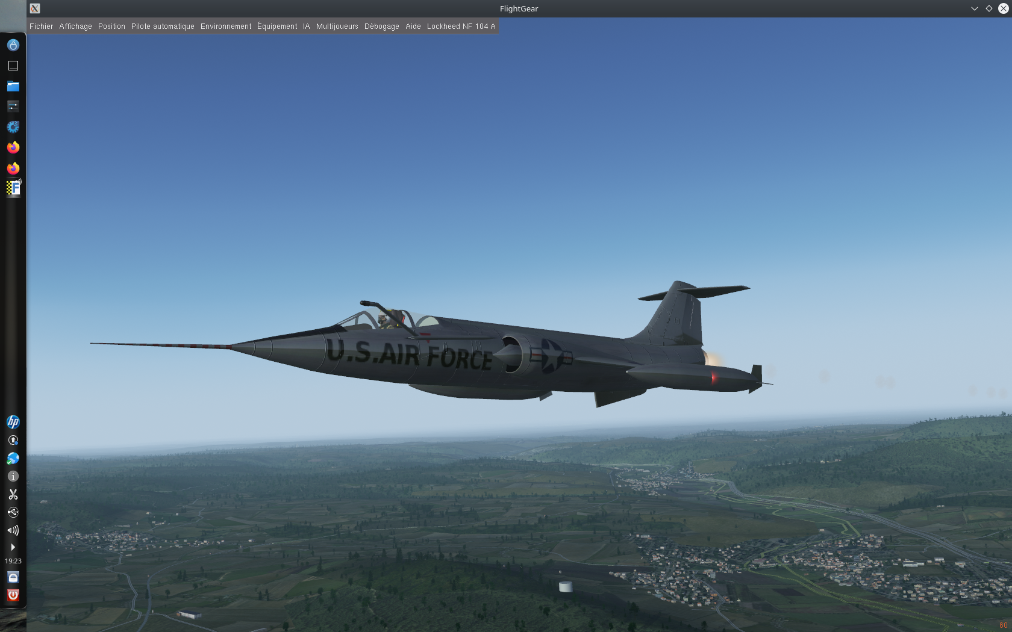Click the show desktop square icon
Viewport: 1012px width, 632px height.
13,66
